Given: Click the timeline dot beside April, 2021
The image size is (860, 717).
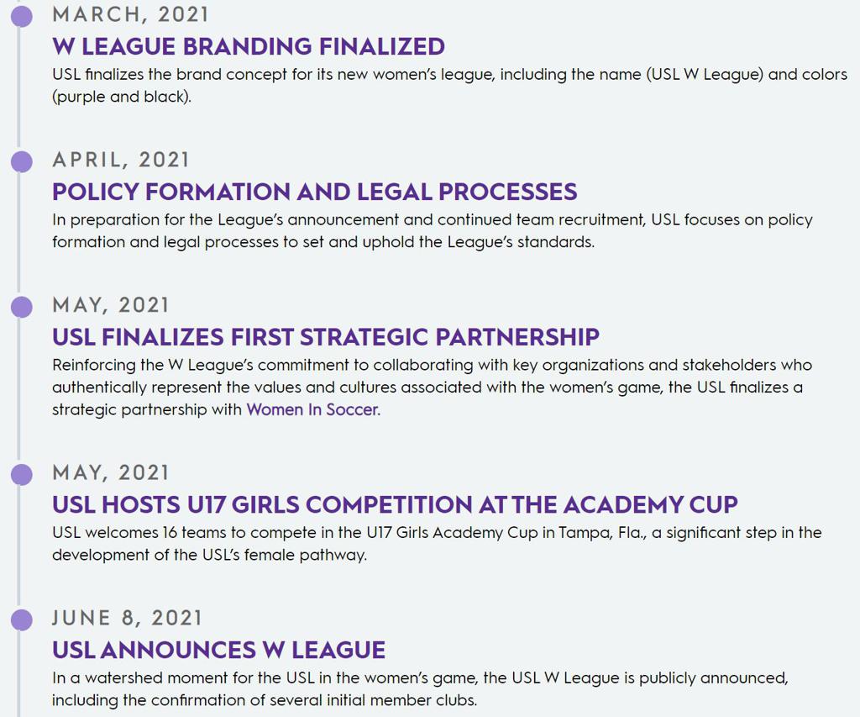Looking at the screenshot, I should pyautogui.click(x=21, y=161).
